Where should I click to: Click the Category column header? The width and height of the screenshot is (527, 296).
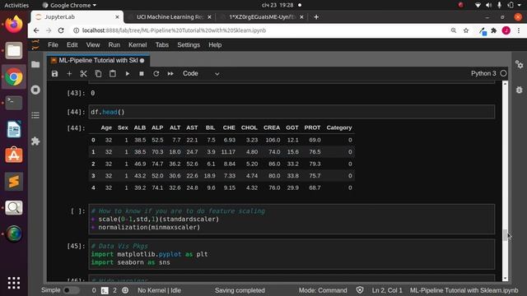(338, 128)
